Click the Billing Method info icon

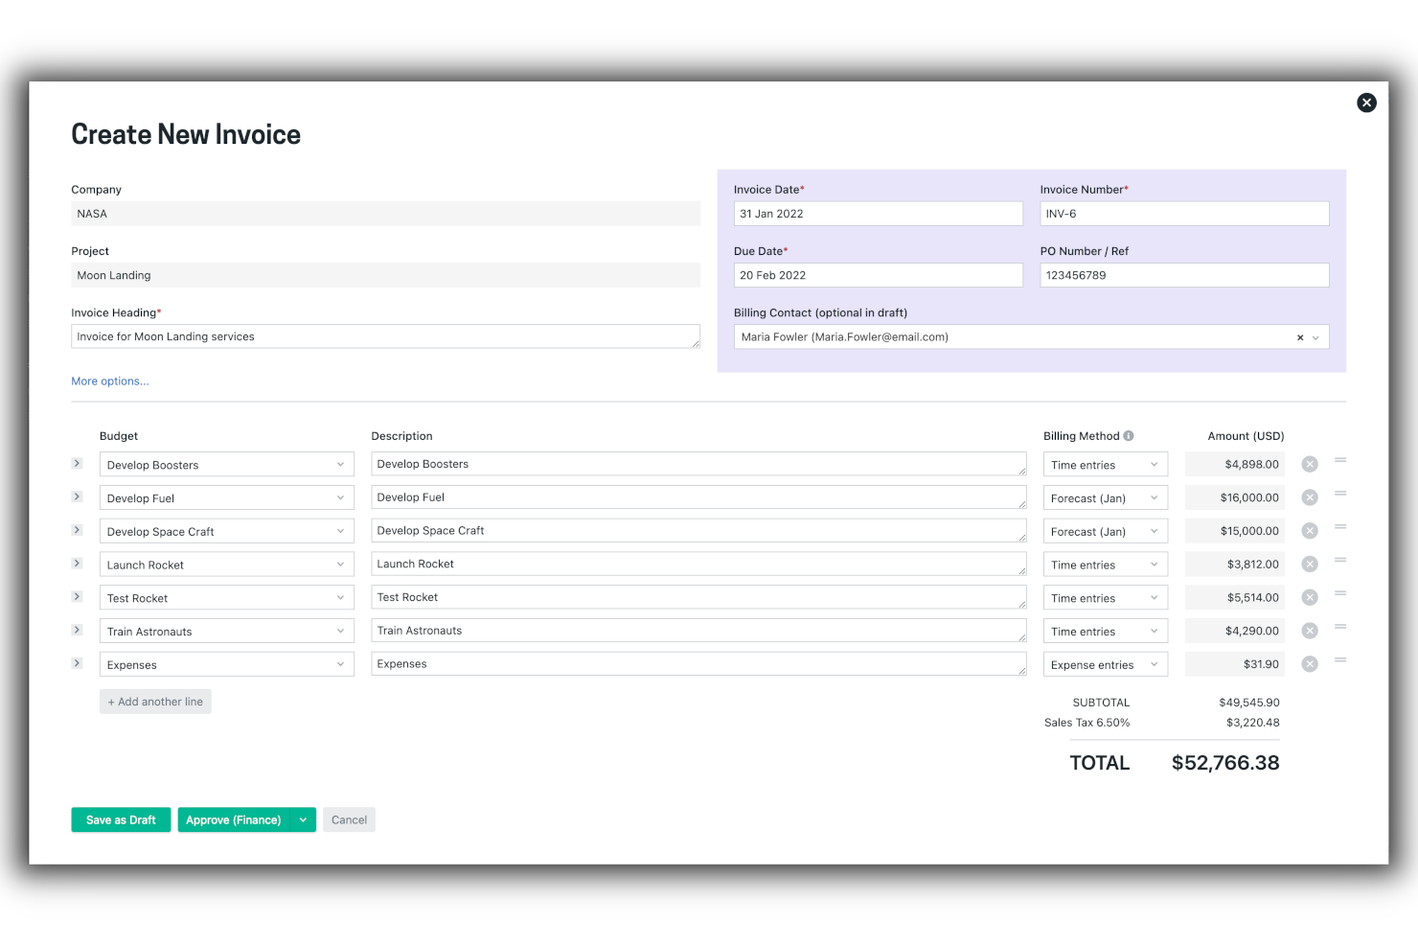1129,436
